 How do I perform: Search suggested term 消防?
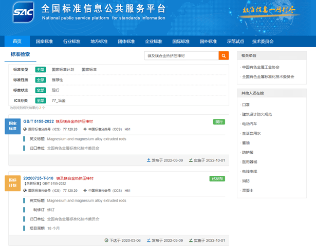[246, 181]
